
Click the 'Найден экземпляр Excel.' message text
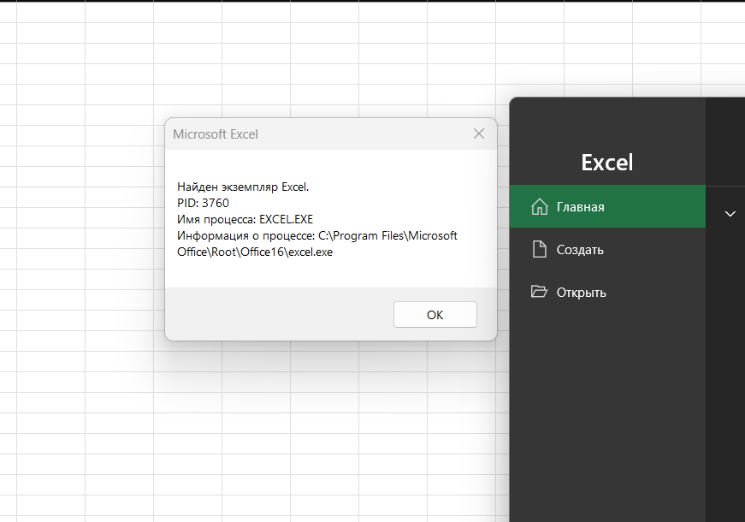pyautogui.click(x=243, y=187)
